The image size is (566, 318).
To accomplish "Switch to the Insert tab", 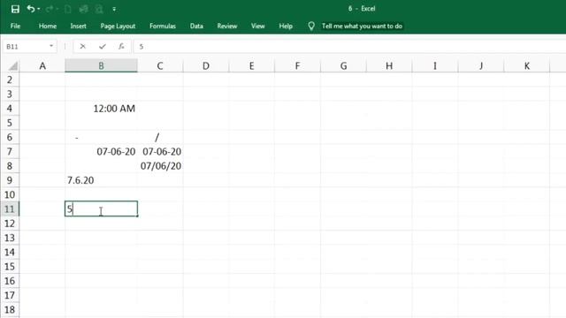I will pyautogui.click(x=79, y=26).
